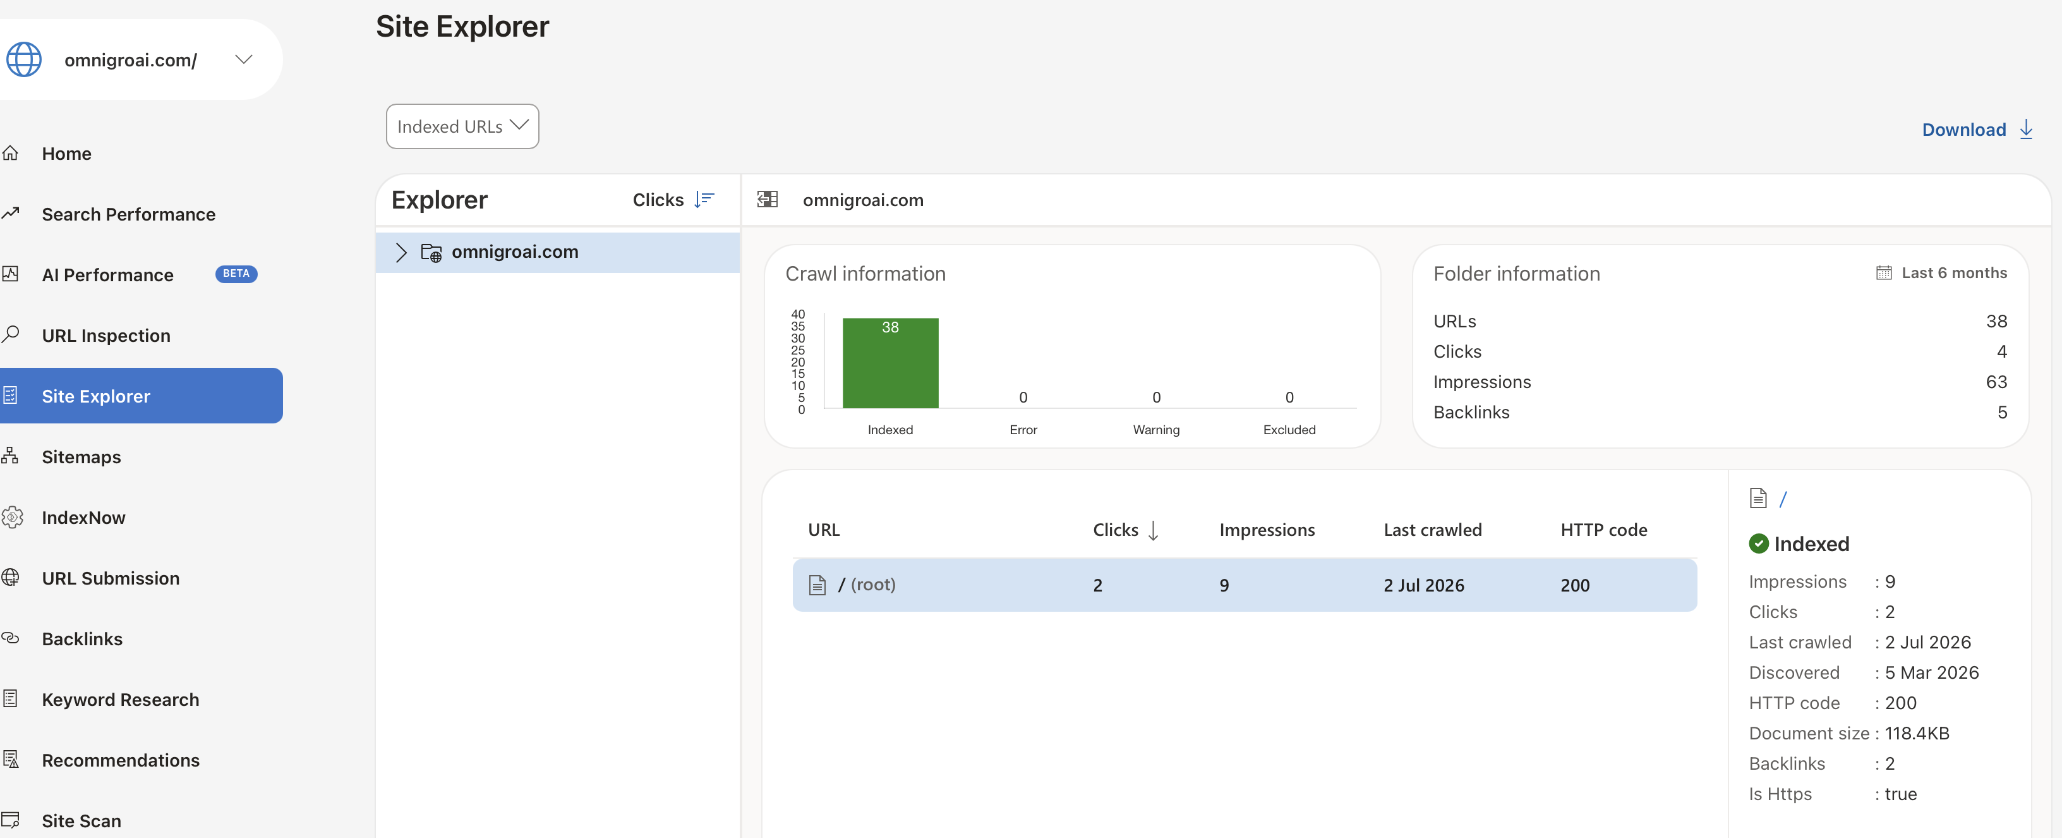Open AI Performance section
The image size is (2062, 838).
tap(107, 275)
